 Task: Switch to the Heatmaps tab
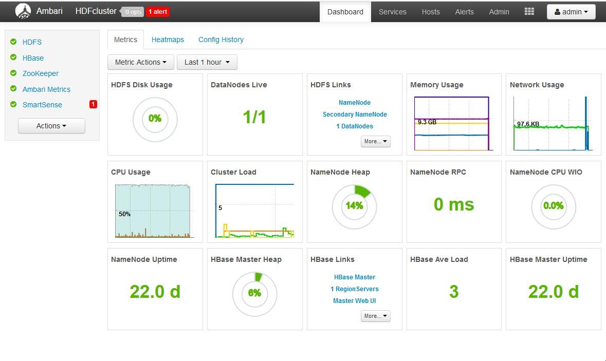(168, 40)
